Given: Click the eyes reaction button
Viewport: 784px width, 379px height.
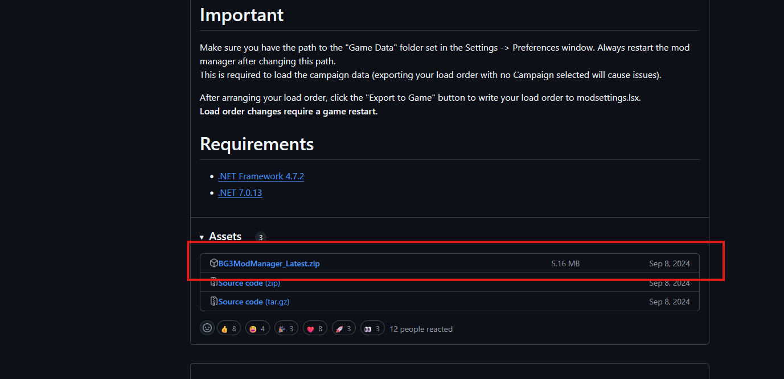Looking at the screenshot, I should click(372, 328).
